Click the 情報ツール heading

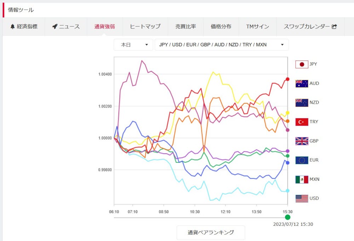[21, 10]
